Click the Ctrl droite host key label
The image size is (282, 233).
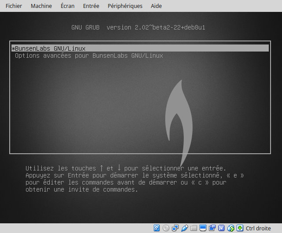(258, 228)
